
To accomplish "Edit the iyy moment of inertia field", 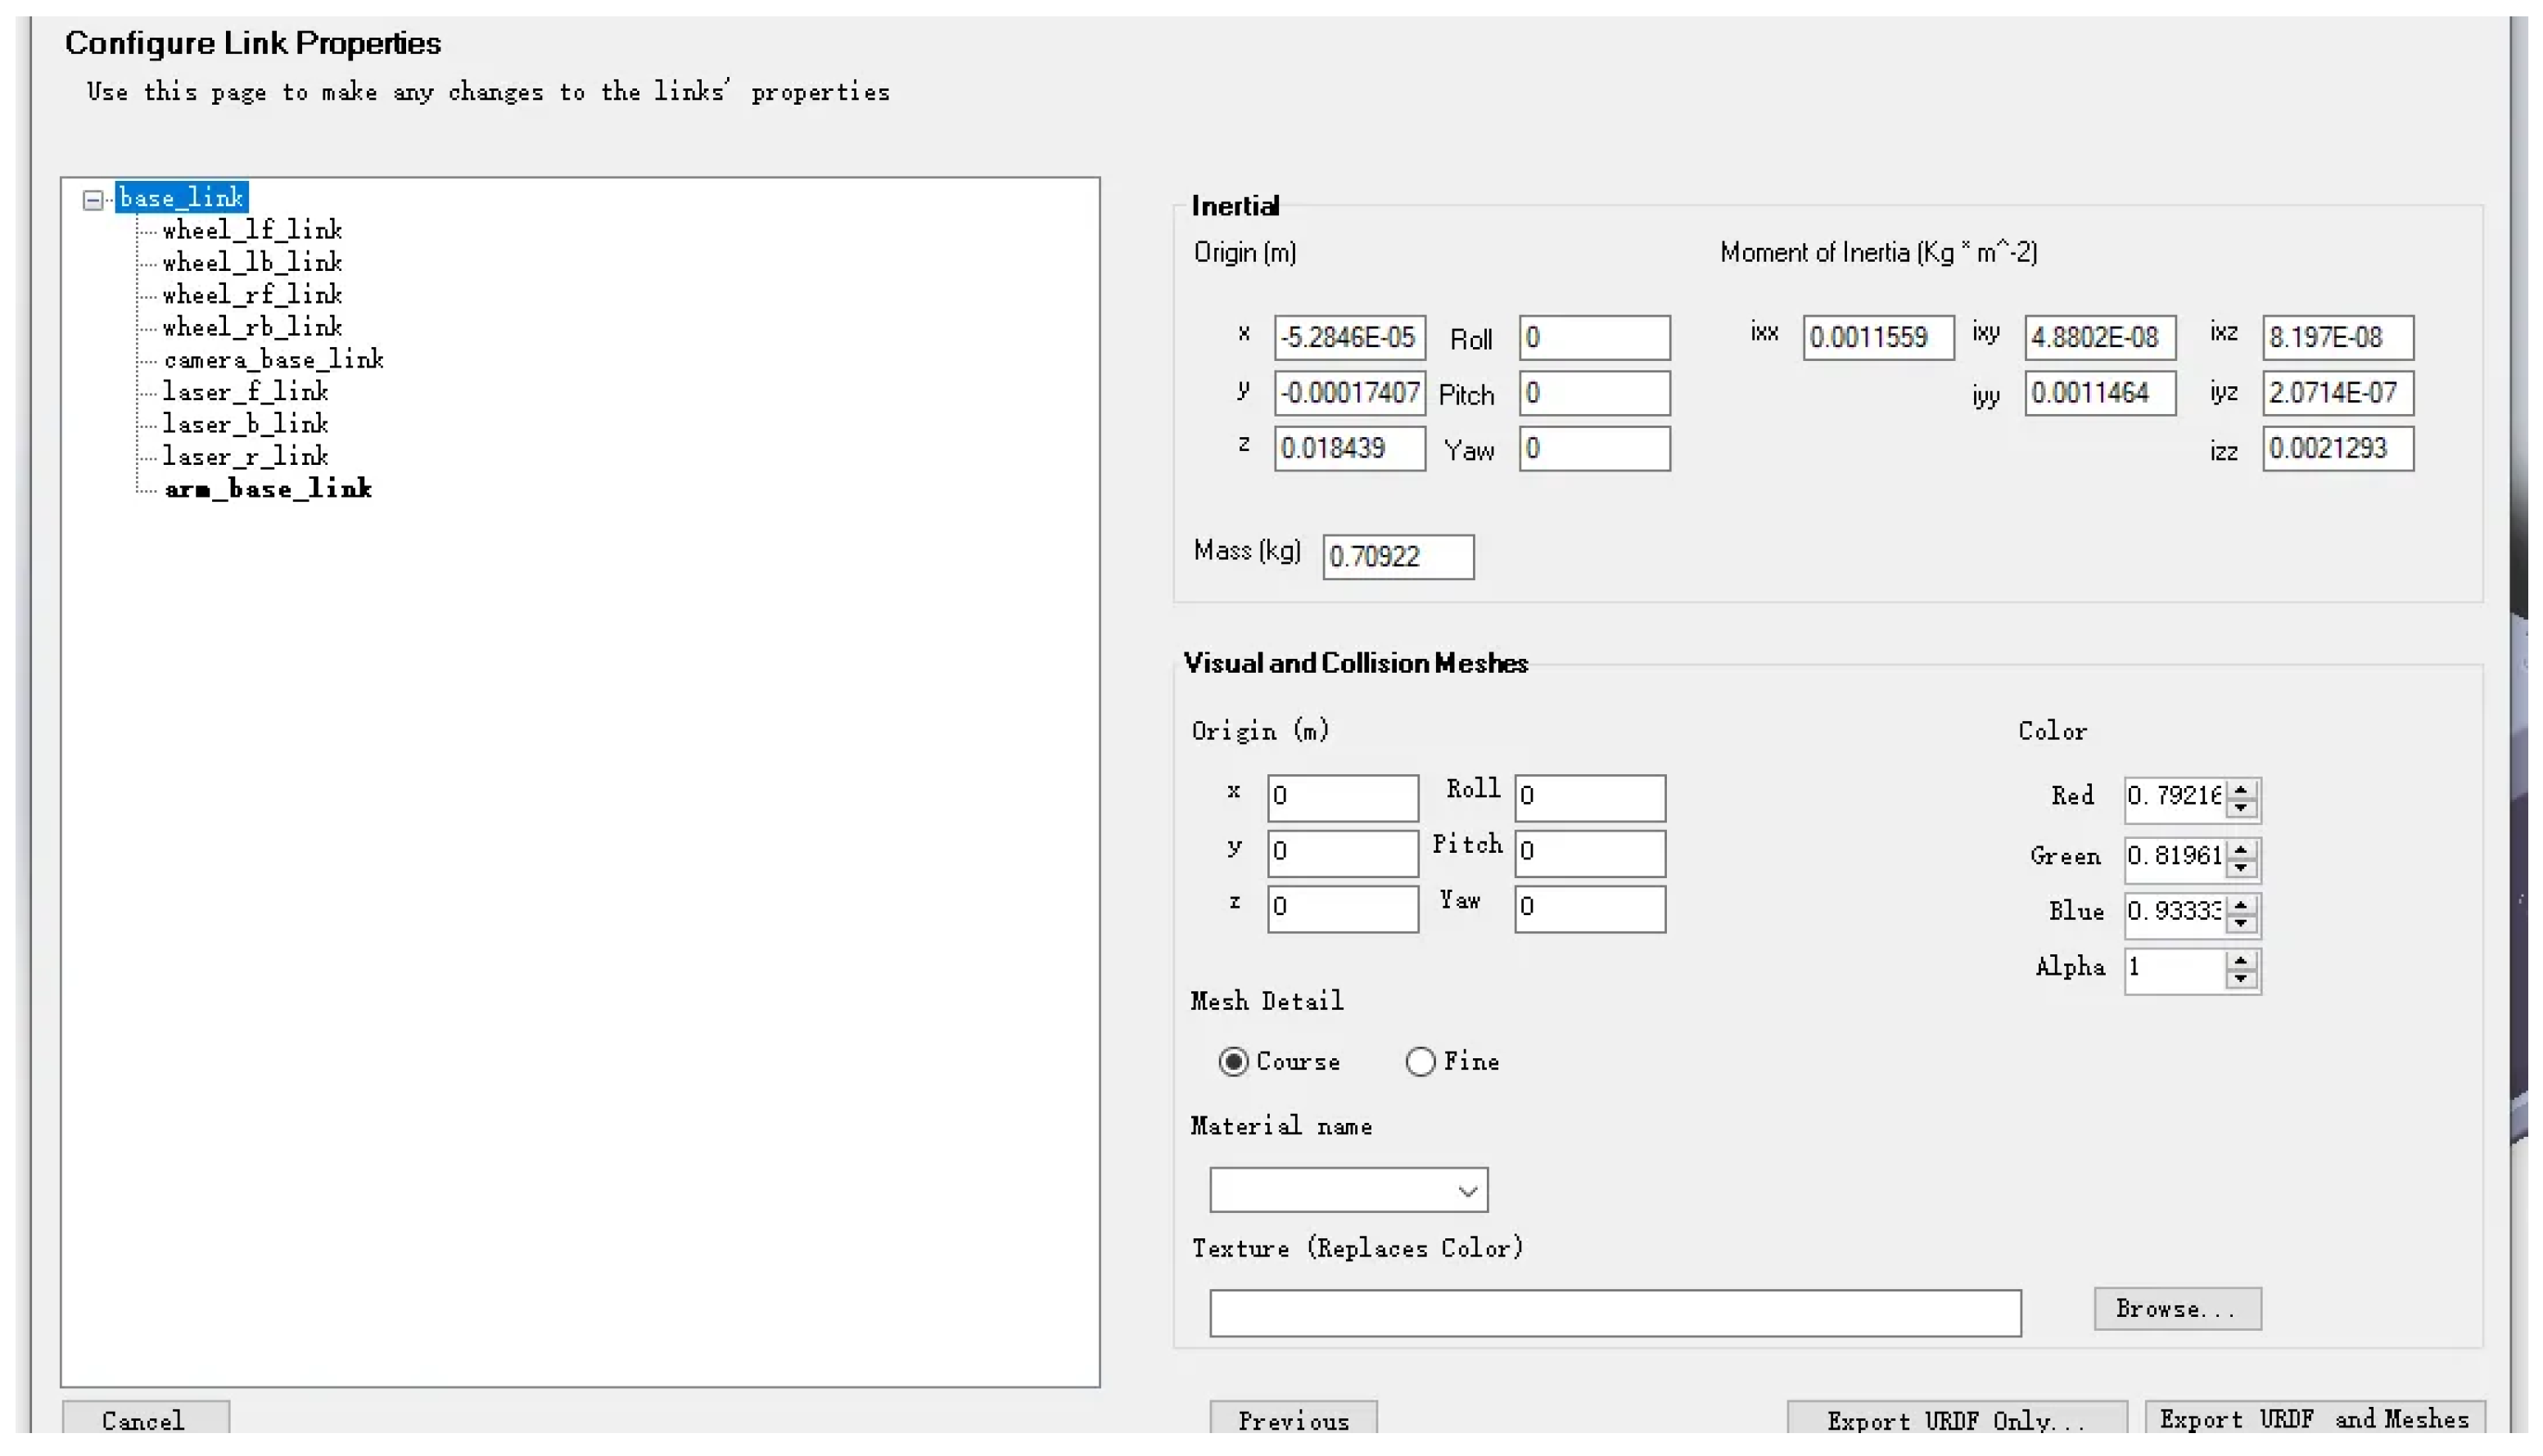I will tap(2101, 393).
